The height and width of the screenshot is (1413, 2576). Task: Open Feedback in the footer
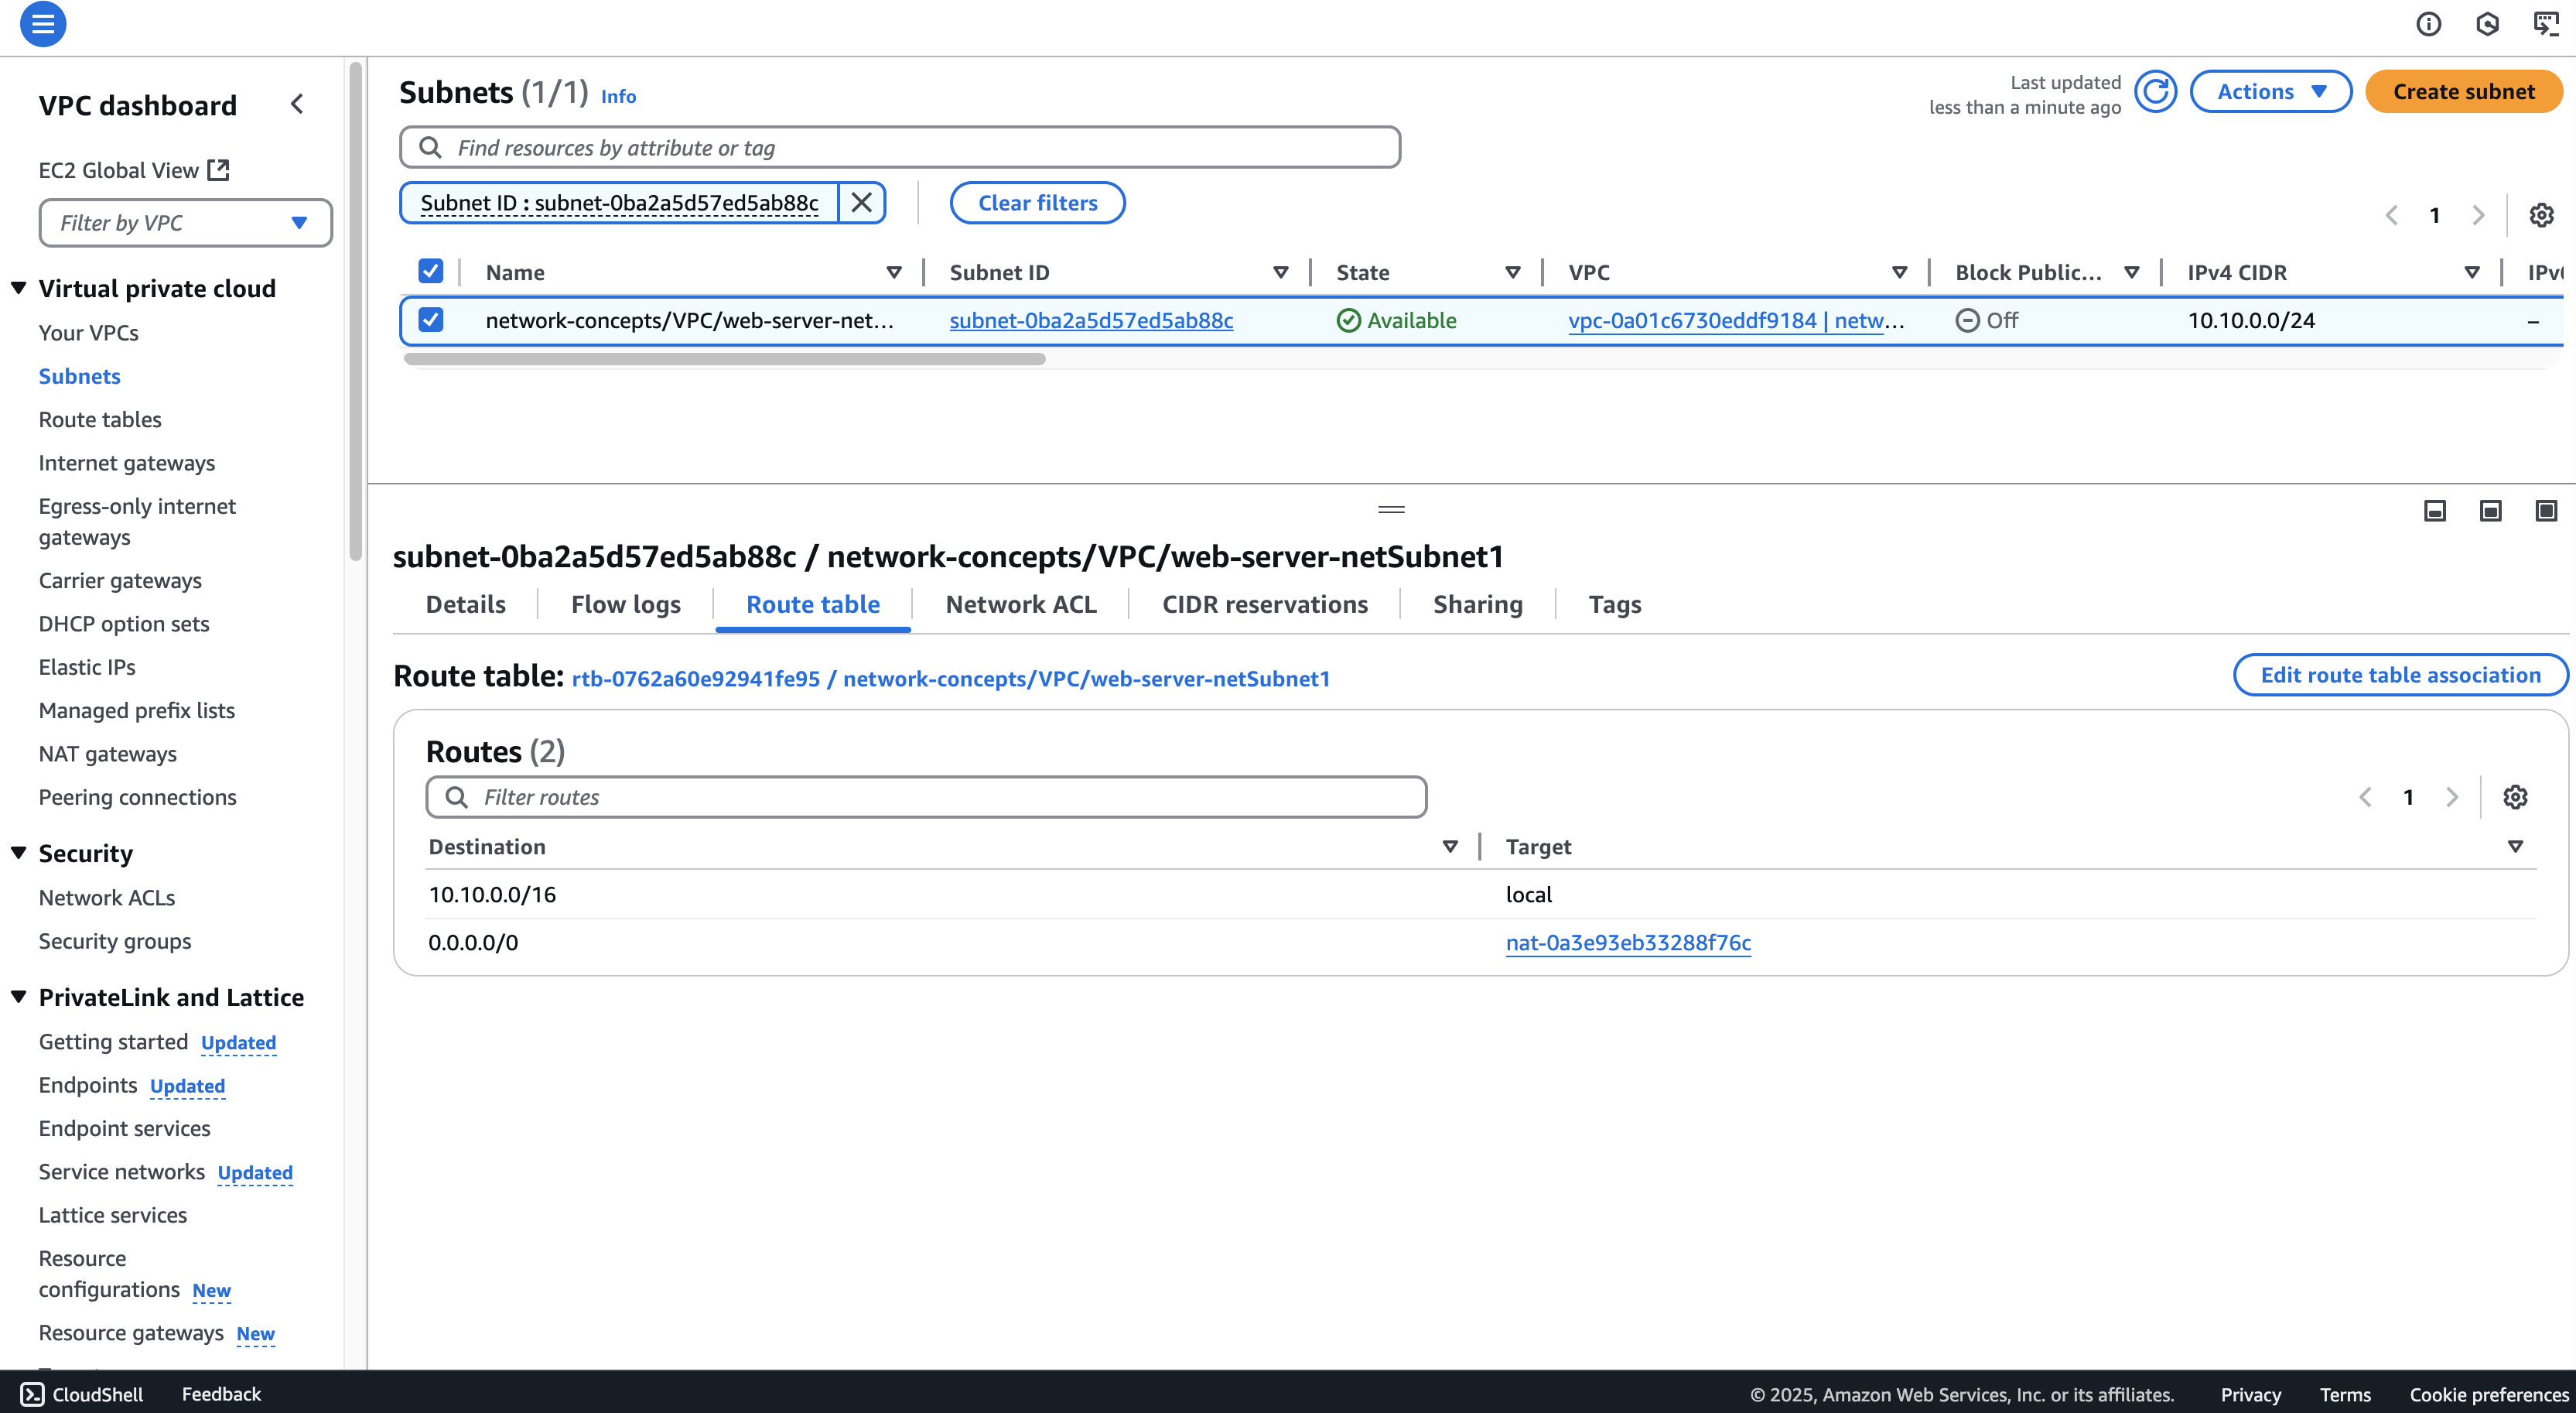221,1394
